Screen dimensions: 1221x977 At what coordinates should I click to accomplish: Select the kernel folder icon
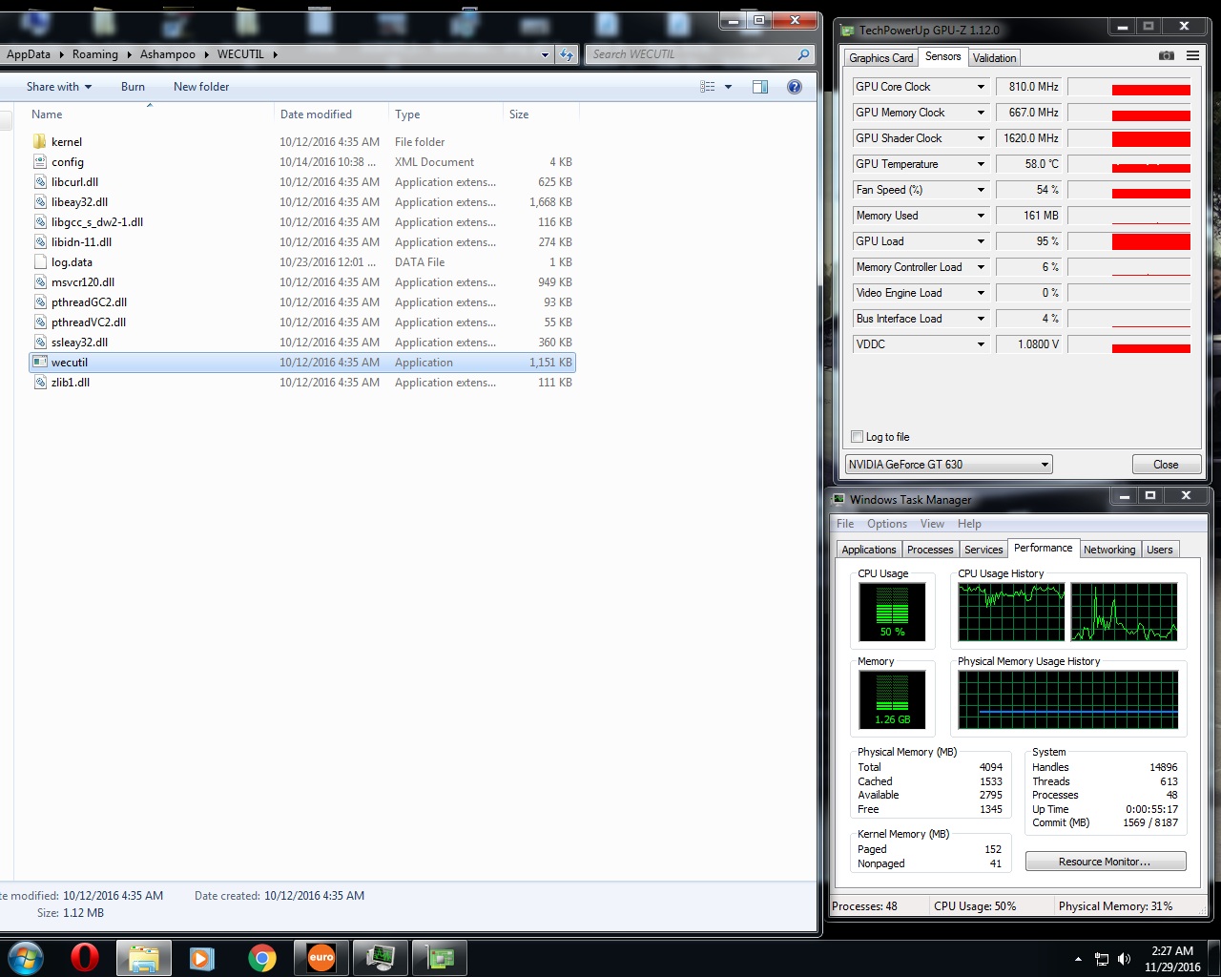point(39,142)
